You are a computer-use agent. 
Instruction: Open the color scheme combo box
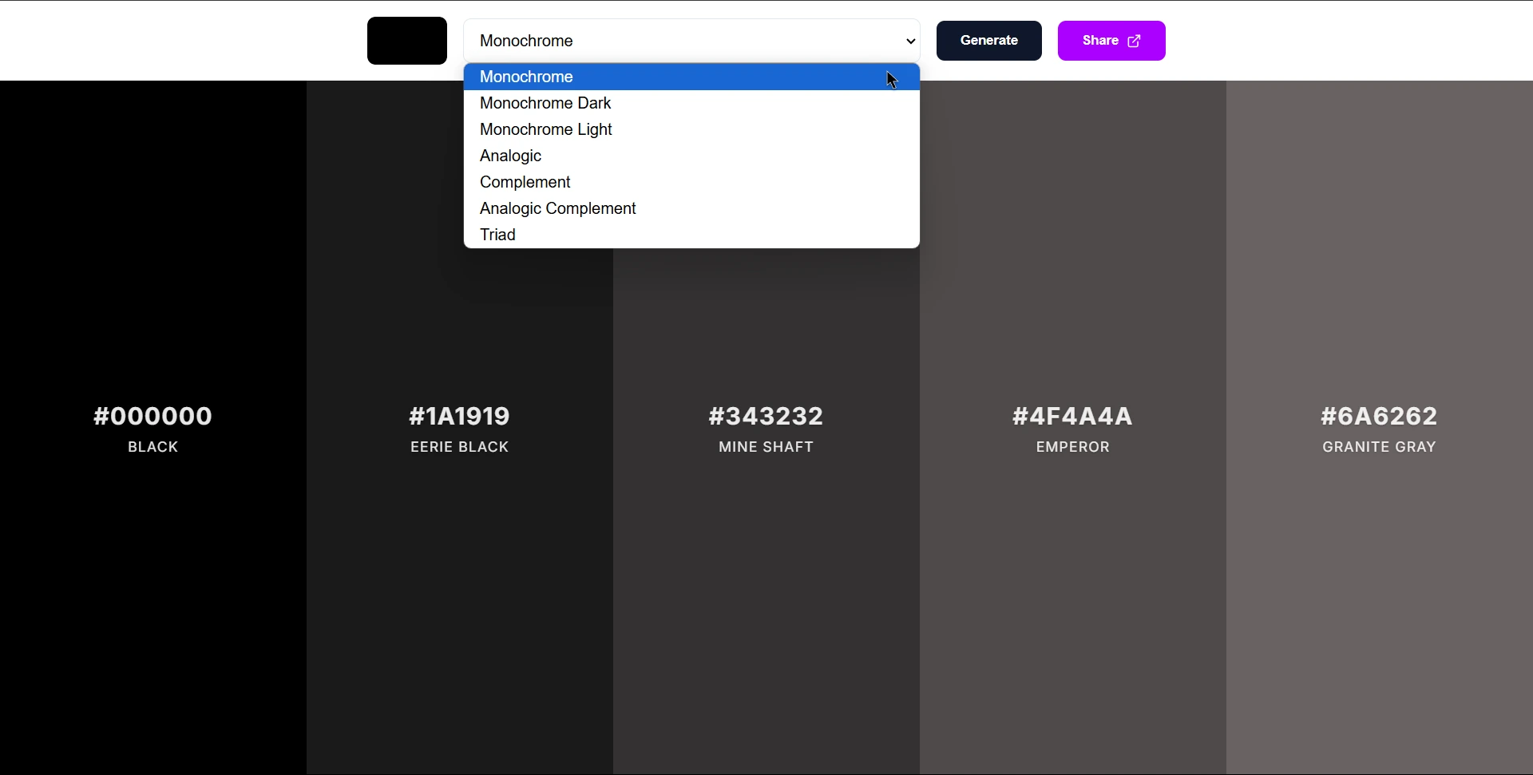click(692, 41)
